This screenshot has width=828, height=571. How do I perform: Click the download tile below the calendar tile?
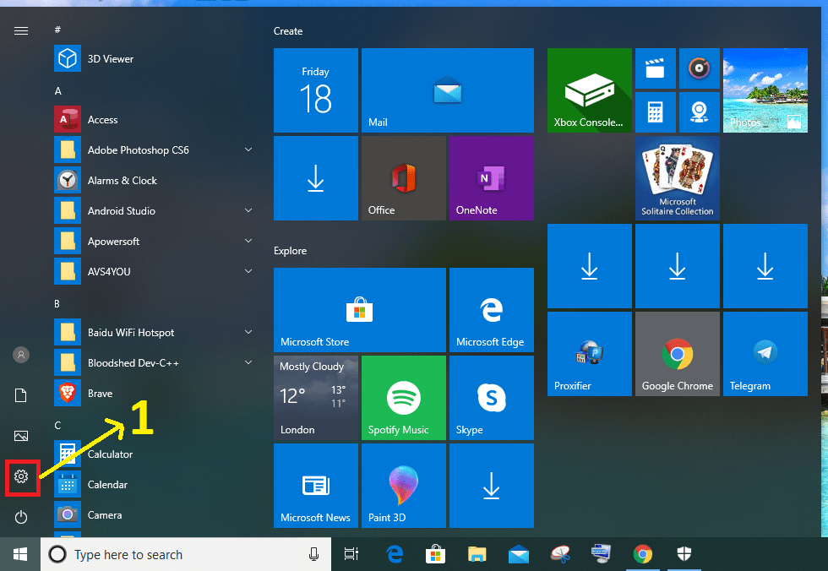(x=316, y=178)
